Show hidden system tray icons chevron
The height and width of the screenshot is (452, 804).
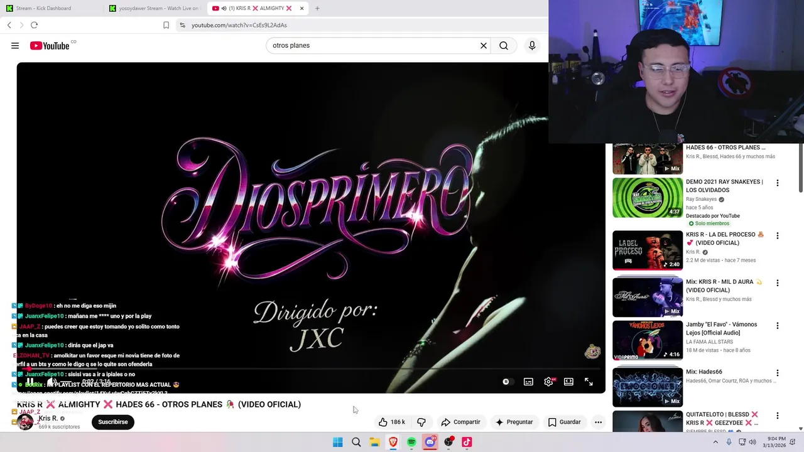pos(715,442)
